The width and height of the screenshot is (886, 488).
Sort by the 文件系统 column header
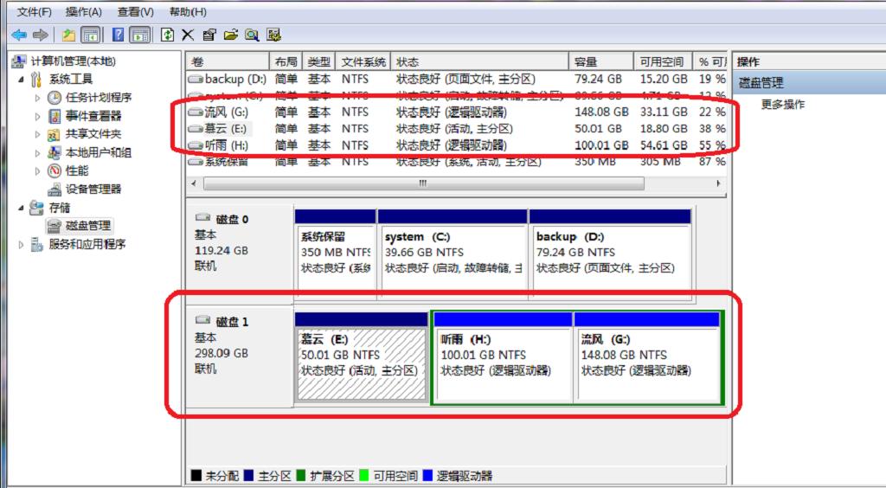click(x=363, y=61)
